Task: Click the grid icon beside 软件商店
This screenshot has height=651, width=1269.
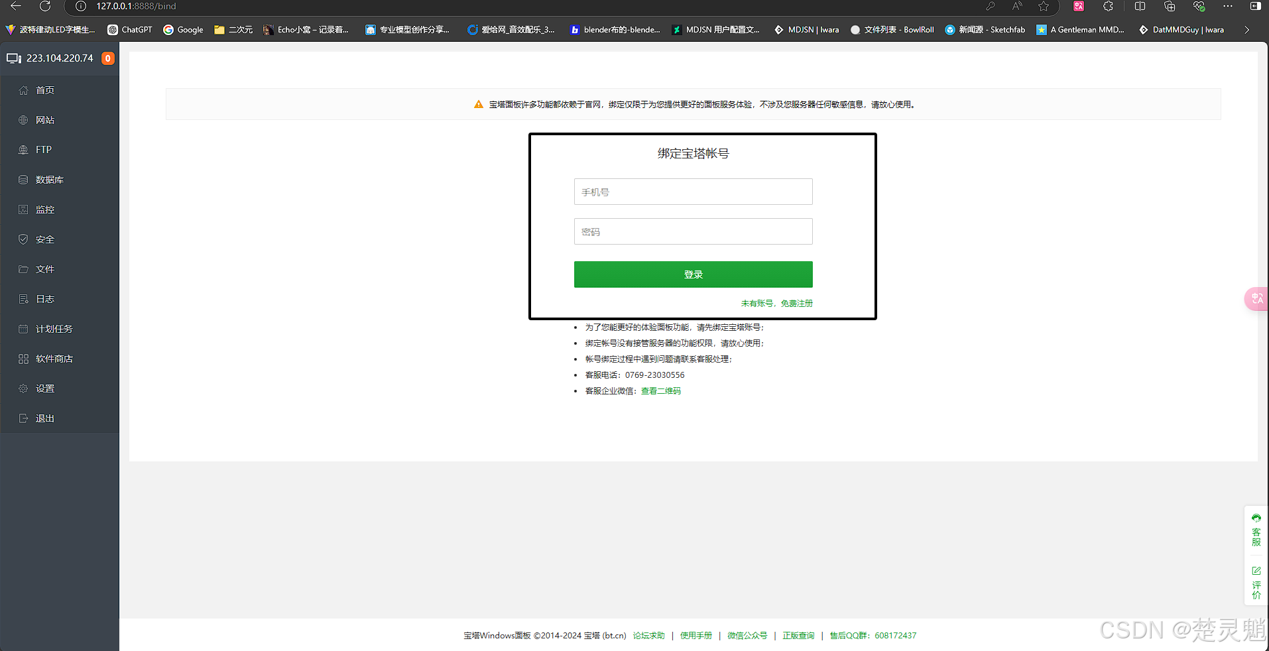Action: 23,359
